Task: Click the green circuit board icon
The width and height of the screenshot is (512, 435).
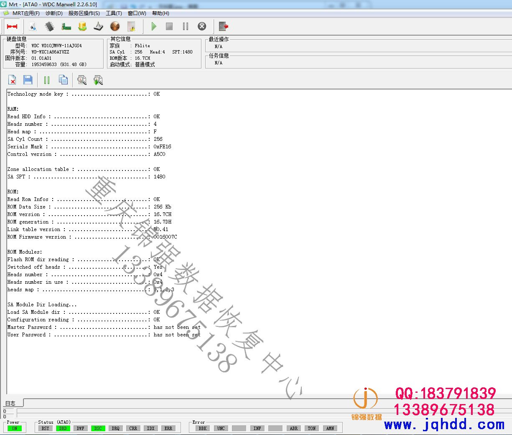Action: pyautogui.click(x=66, y=26)
